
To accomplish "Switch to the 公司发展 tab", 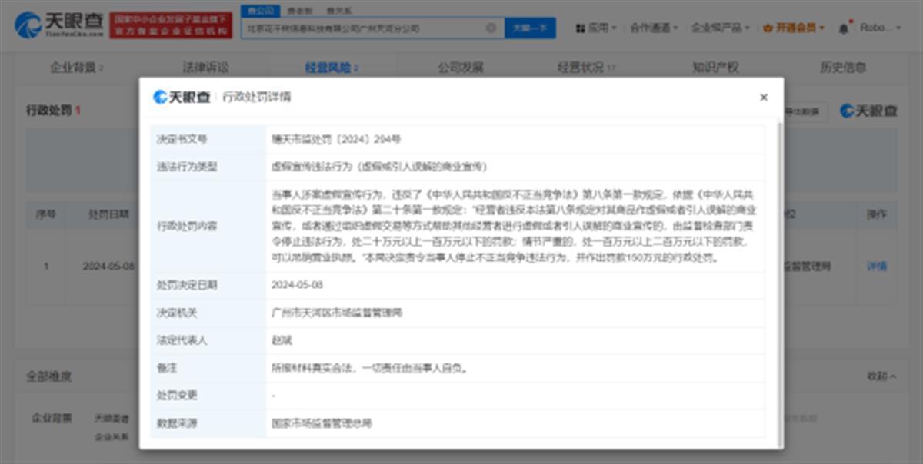I will pos(460,68).
